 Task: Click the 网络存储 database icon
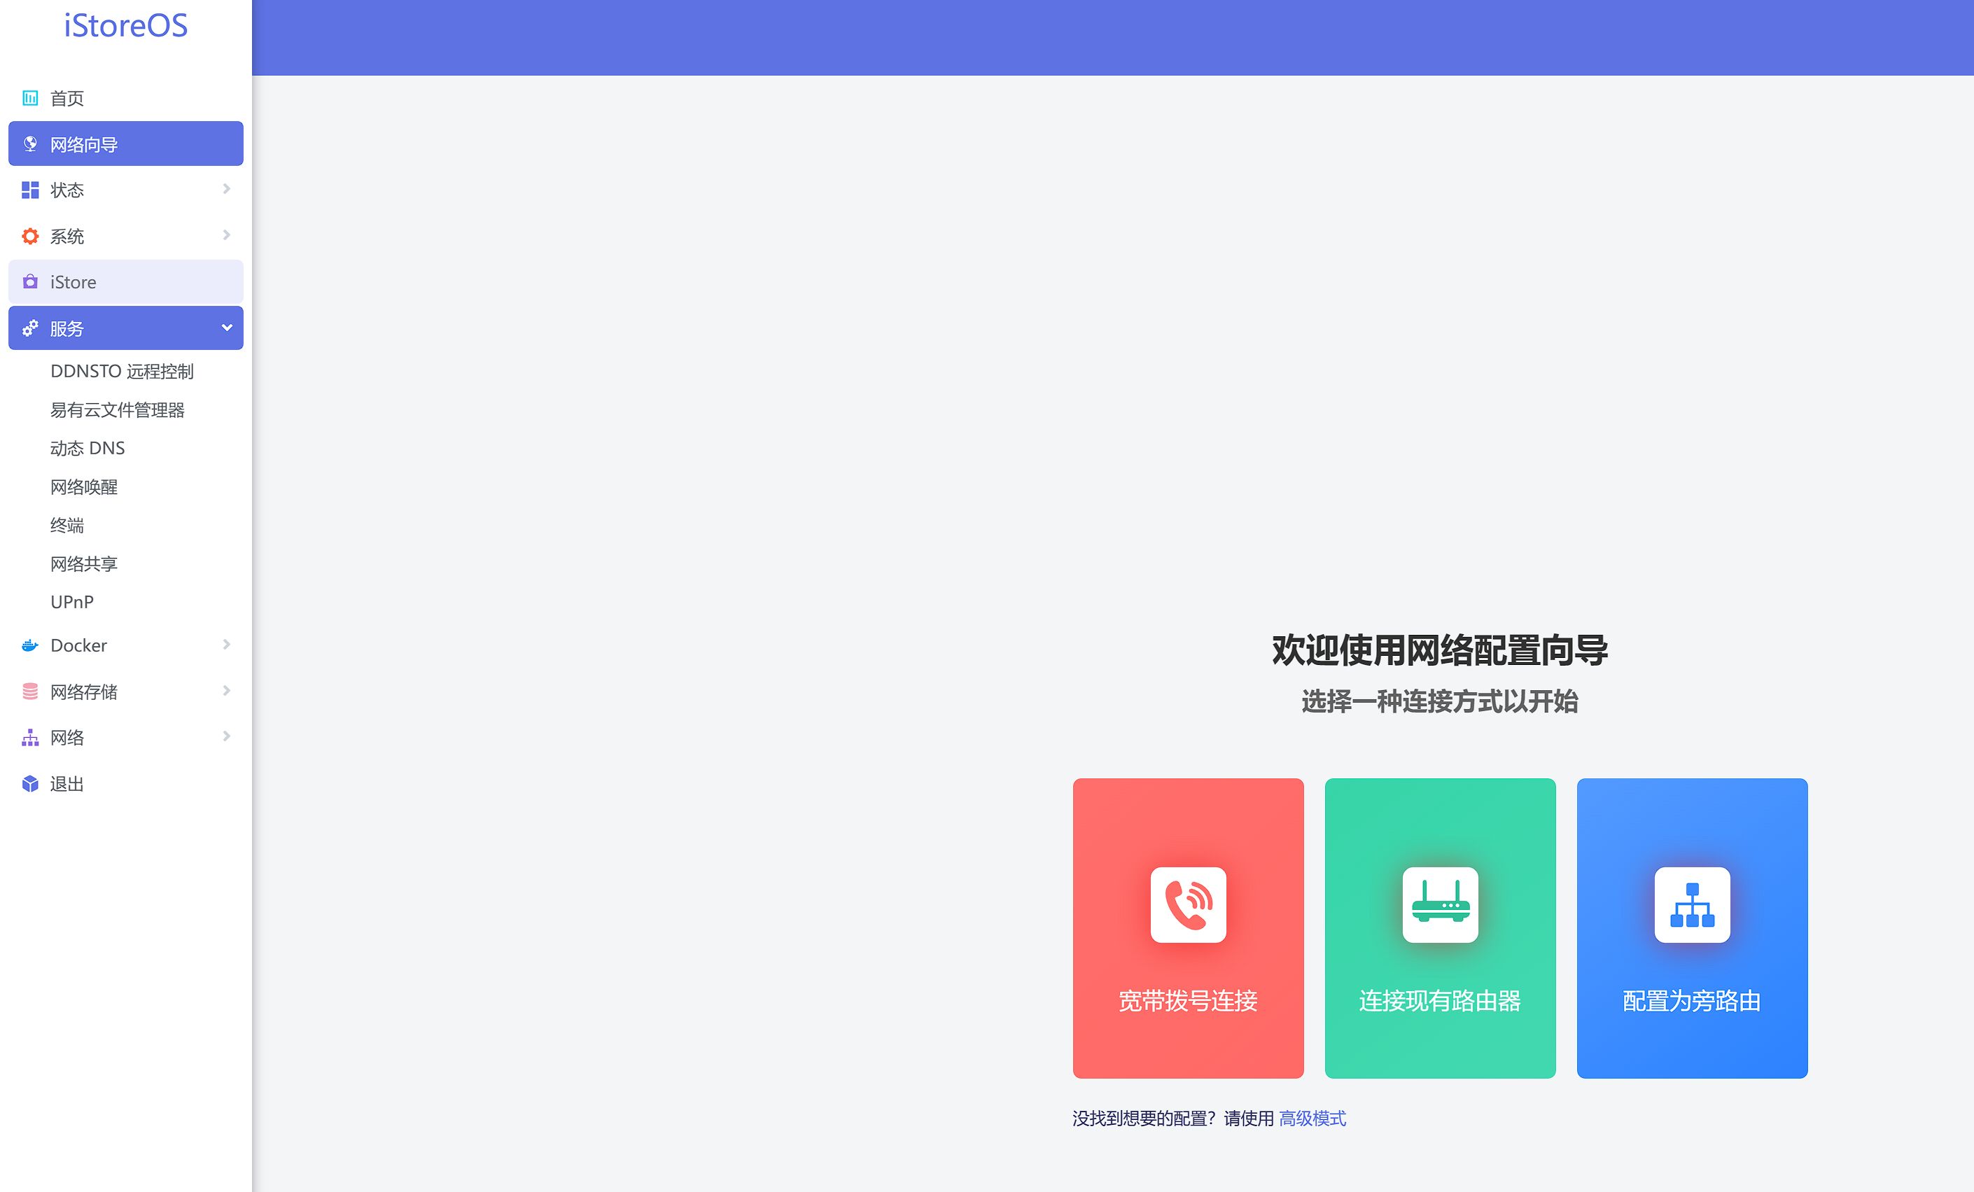coord(30,692)
